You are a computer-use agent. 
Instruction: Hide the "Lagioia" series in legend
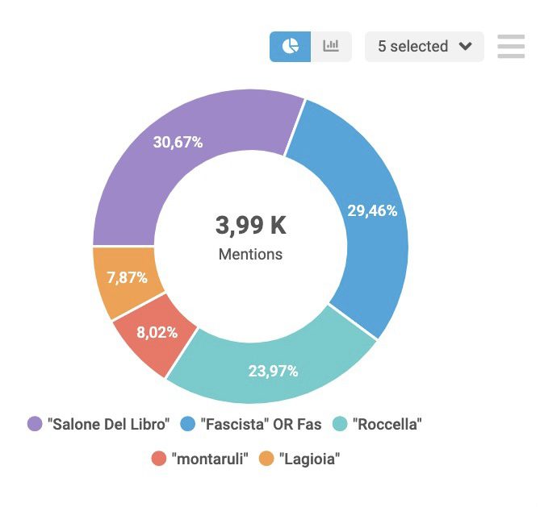(x=308, y=459)
